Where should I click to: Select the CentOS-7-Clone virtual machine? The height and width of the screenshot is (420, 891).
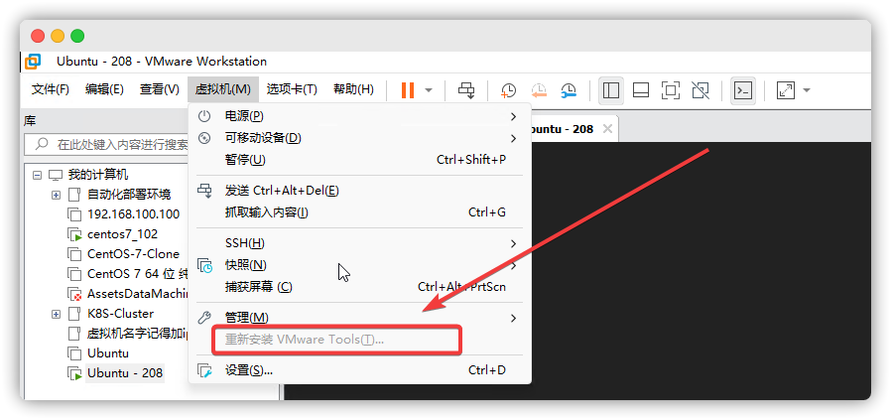pyautogui.click(x=134, y=254)
